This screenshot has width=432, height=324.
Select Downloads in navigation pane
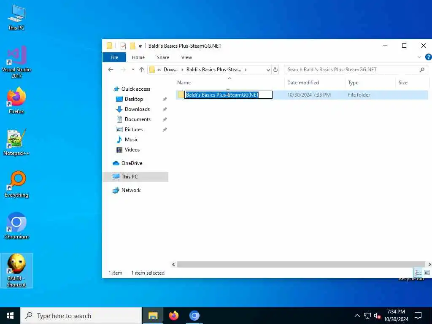coord(137,109)
